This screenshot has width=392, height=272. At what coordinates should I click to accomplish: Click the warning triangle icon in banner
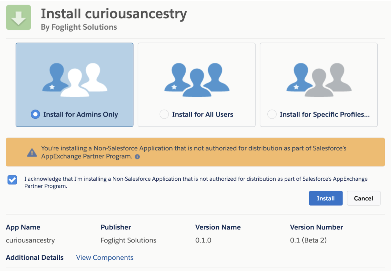(32, 152)
